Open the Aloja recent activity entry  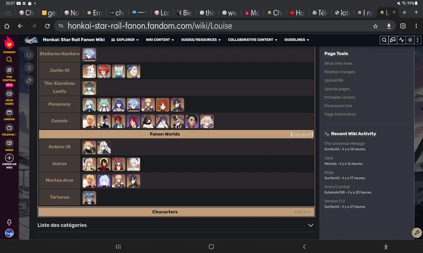[328, 173]
